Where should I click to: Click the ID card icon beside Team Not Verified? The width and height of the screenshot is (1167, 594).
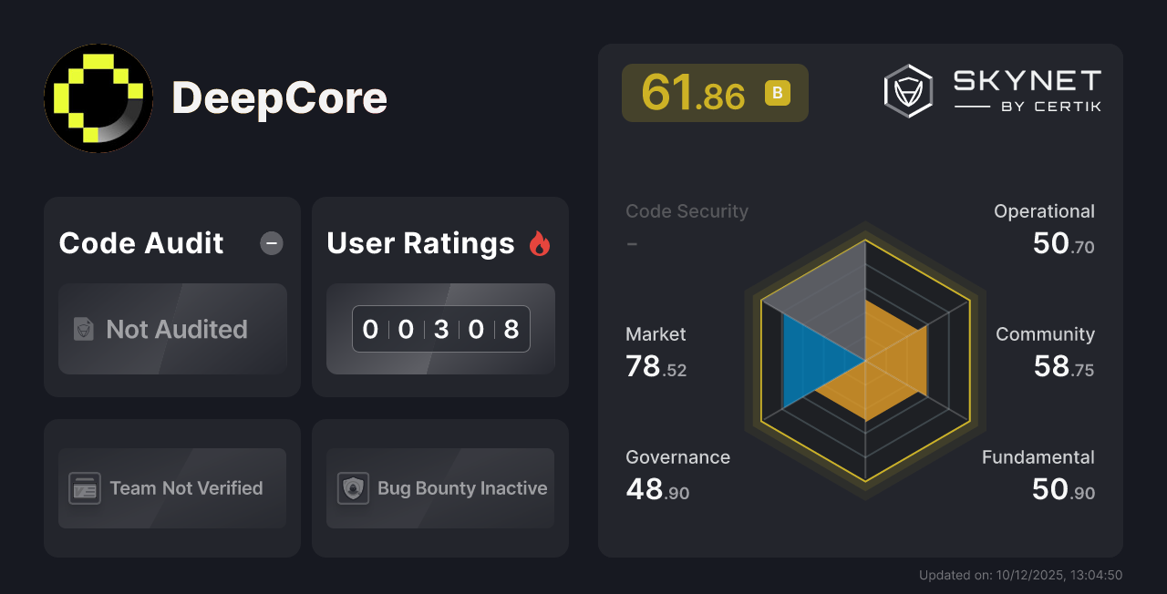coord(85,488)
